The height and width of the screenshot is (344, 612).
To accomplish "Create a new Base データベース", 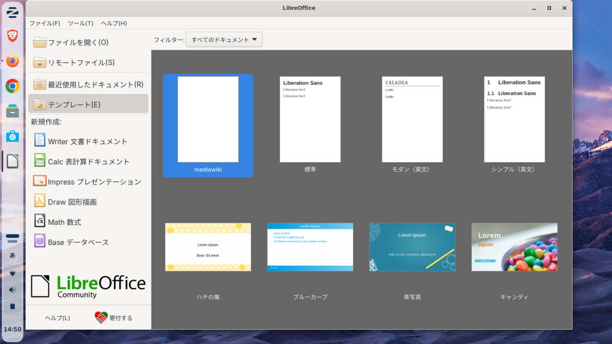I will [x=88, y=242].
